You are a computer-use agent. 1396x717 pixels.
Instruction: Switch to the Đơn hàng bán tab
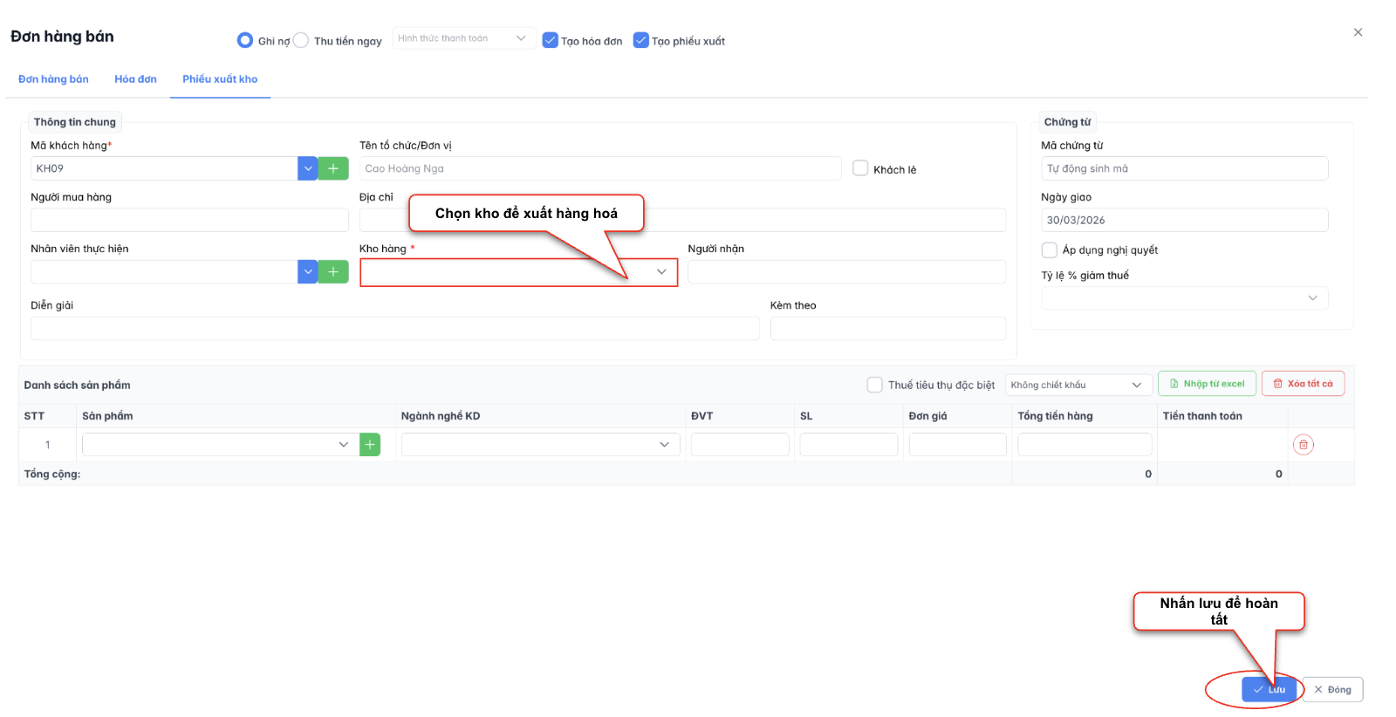point(53,79)
